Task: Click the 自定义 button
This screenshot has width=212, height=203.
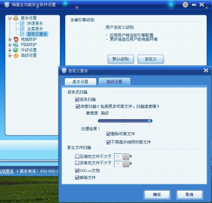Action: [151, 59]
